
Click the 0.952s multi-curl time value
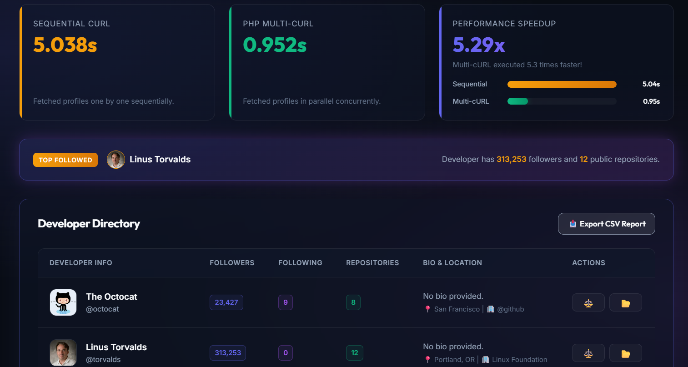click(x=275, y=45)
